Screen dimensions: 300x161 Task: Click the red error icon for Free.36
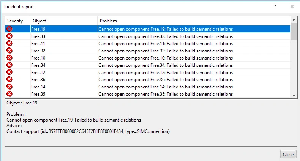[9, 79]
